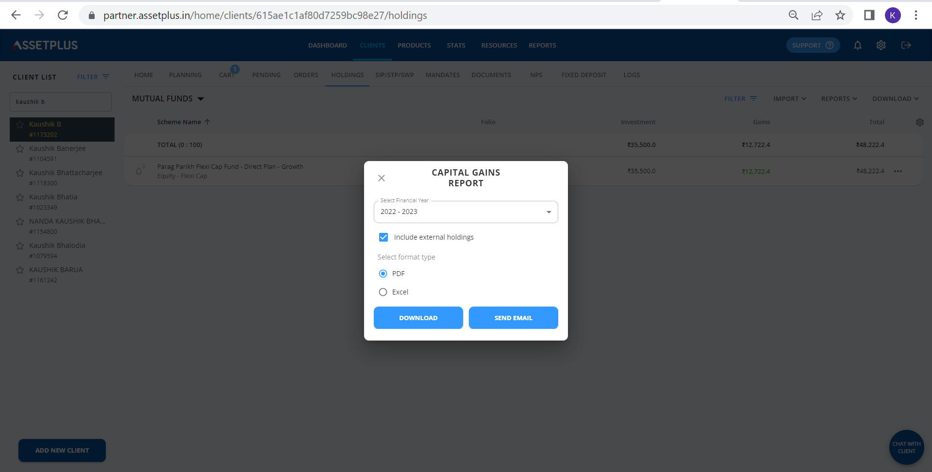The height and width of the screenshot is (472, 932).
Task: Close the Capital Gains Report dialog
Action: click(x=382, y=178)
